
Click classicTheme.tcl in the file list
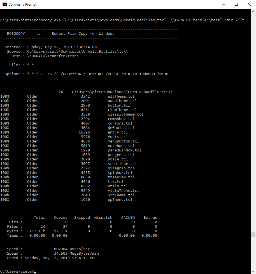pyautogui.click(x=126, y=114)
